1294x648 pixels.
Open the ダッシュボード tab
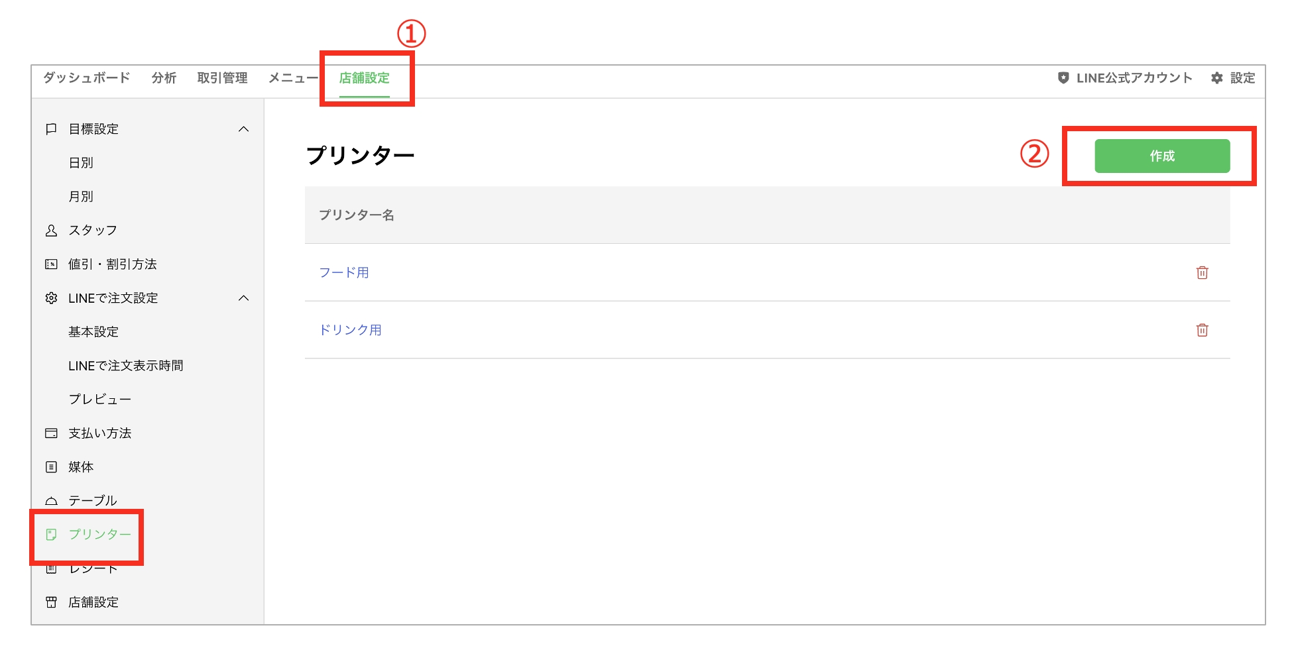86,78
